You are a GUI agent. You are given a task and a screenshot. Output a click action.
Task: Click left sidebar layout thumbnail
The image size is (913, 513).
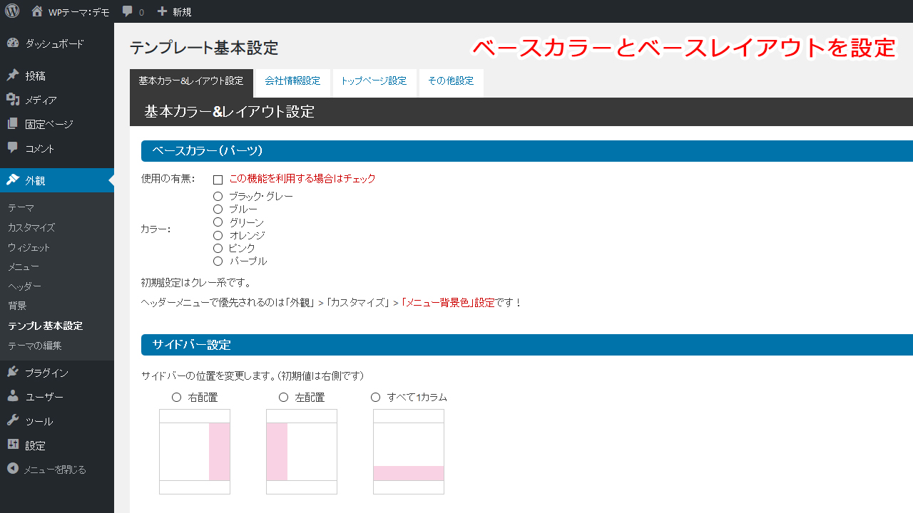click(302, 452)
